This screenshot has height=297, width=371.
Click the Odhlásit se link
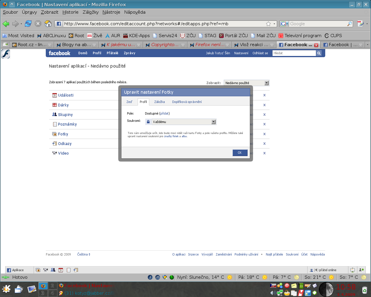pos(260,53)
